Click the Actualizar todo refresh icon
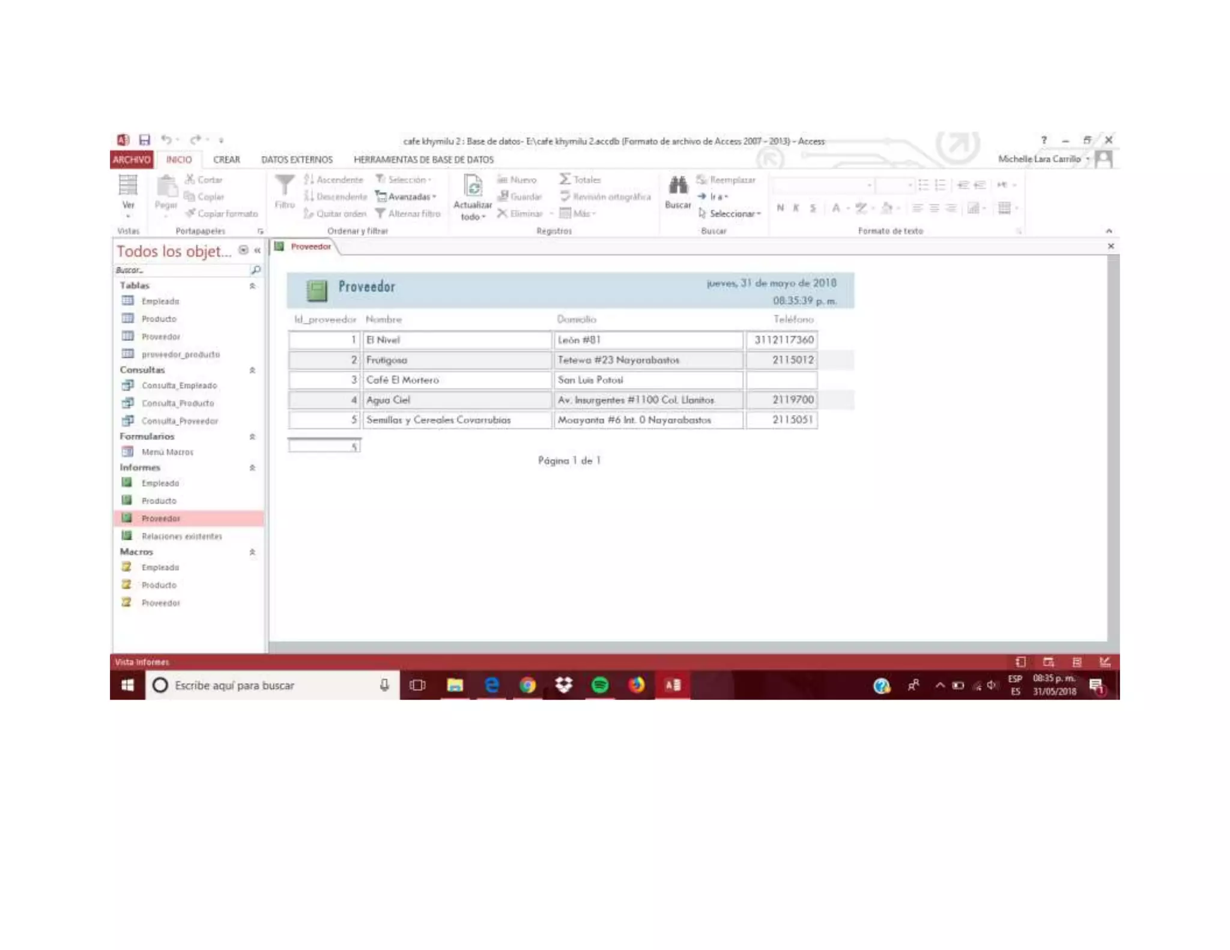The width and height of the screenshot is (1230, 950). point(473,186)
